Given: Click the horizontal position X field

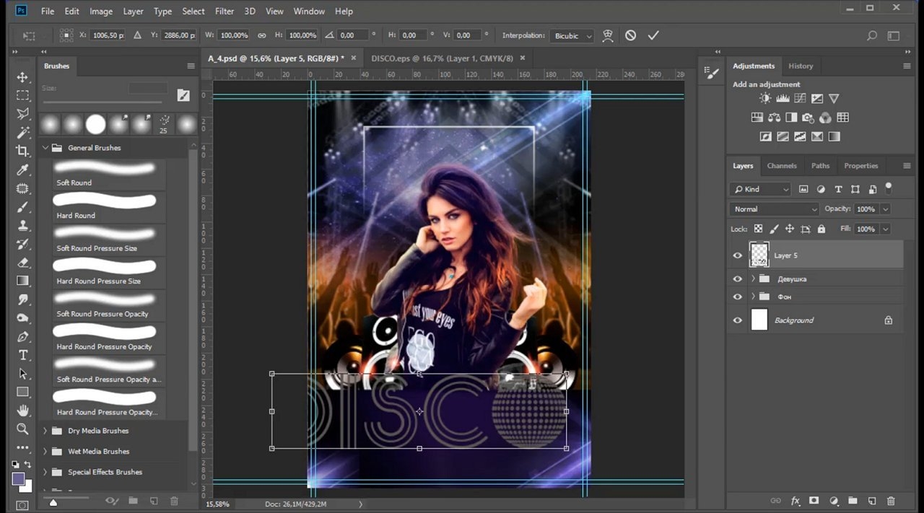Looking at the screenshot, I should point(108,35).
